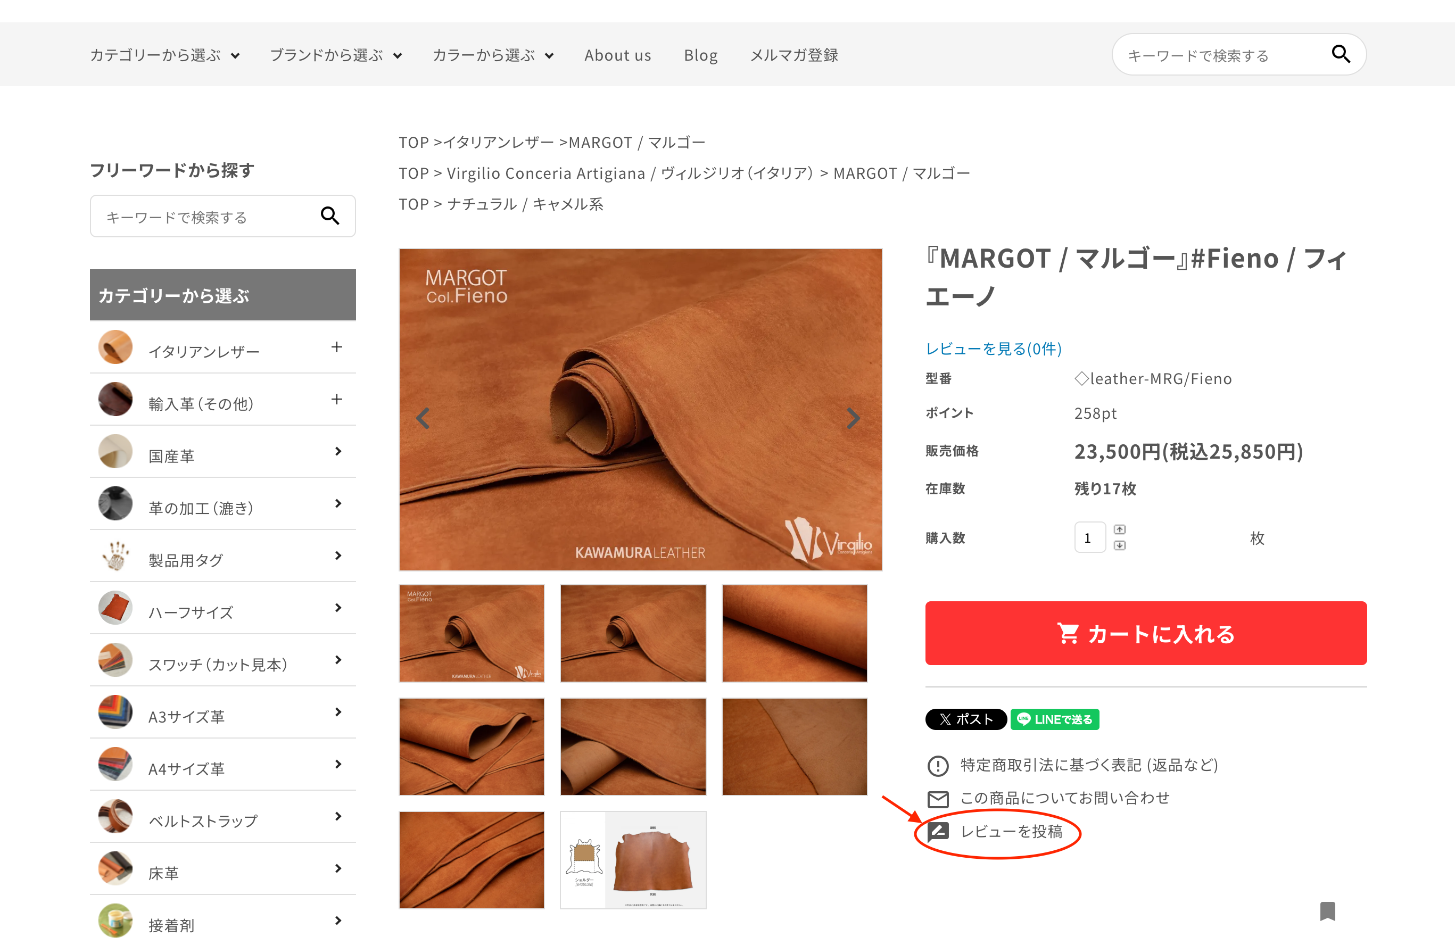Open 接着剤 category chevron
Image resolution: width=1455 pixels, height=945 pixels.
(338, 921)
